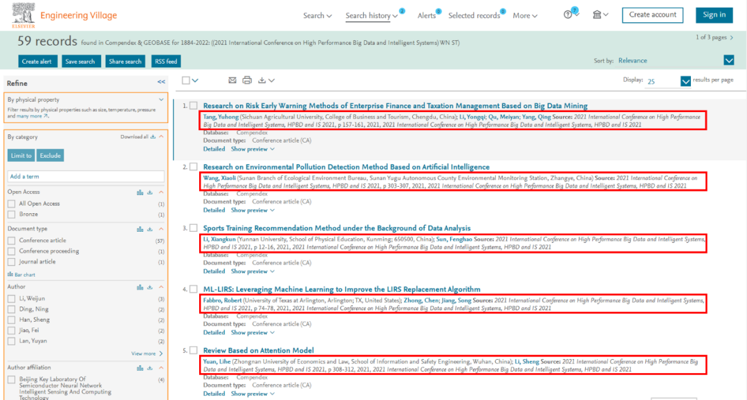This screenshot has width=747, height=400.
Task: Check Conference article filter
Action: [x=12, y=241]
